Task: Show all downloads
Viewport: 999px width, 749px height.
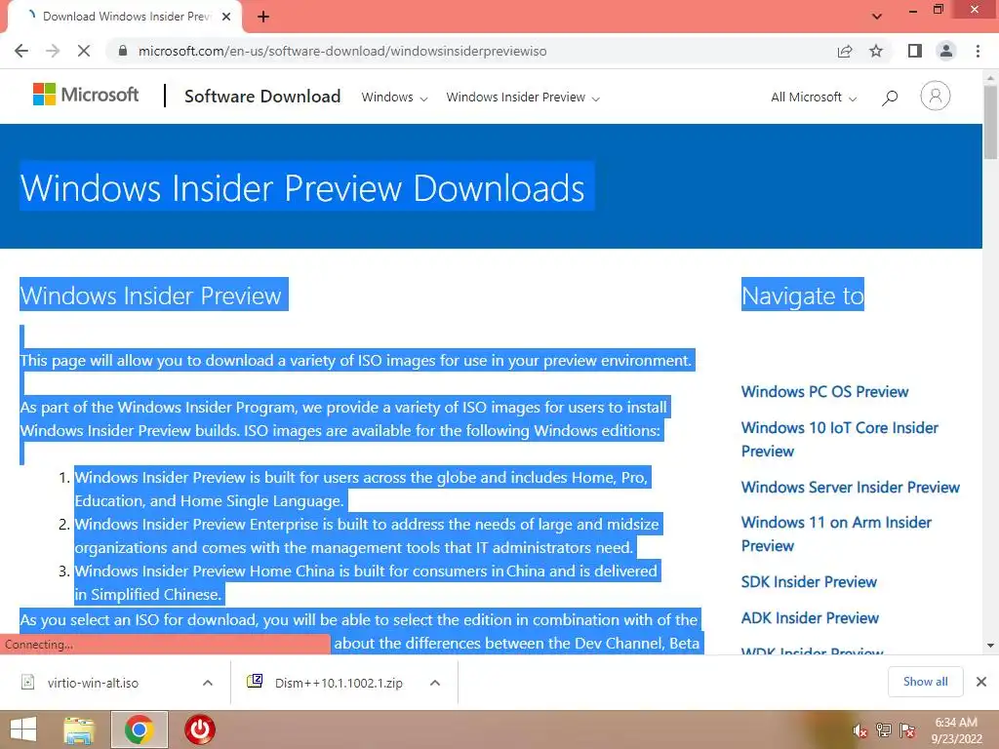Action: point(925,682)
